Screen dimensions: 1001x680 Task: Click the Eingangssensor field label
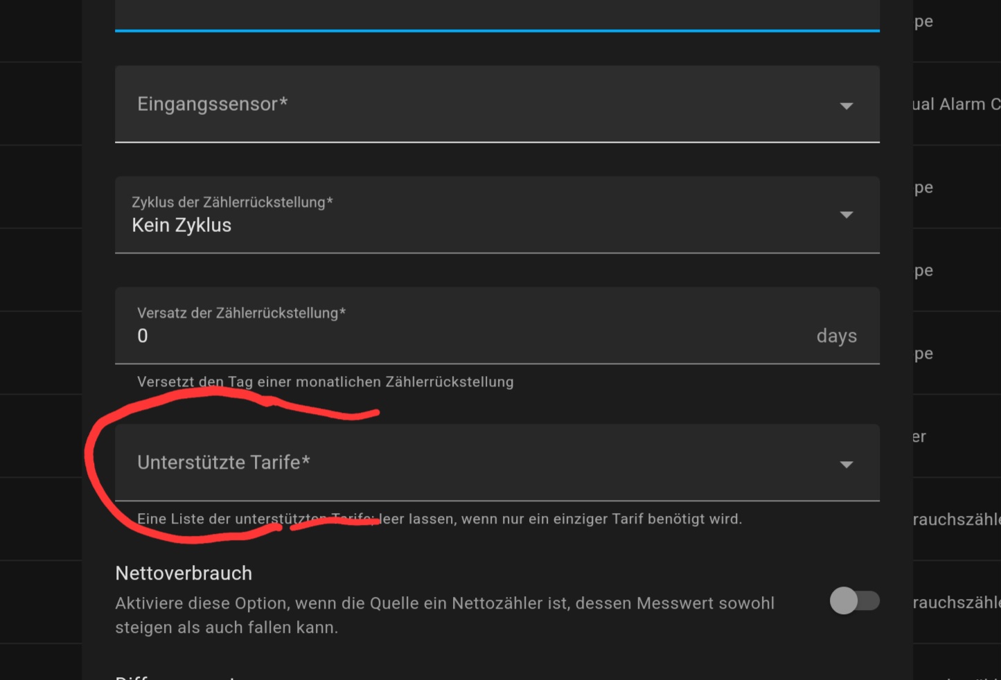(x=212, y=104)
